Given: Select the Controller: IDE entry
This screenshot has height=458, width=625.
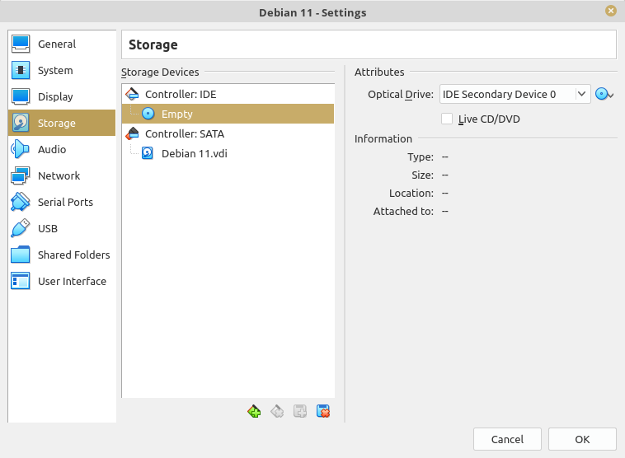Looking at the screenshot, I should click(x=228, y=94).
